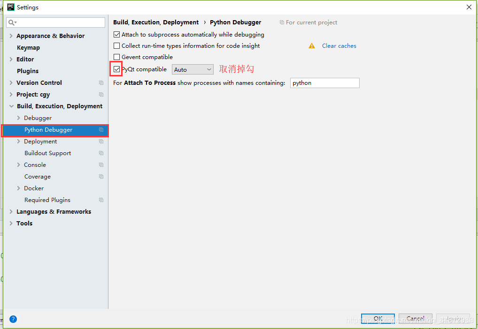Screen dimensions: 478x329
Task: Open the Docker settings page
Action: coord(34,188)
